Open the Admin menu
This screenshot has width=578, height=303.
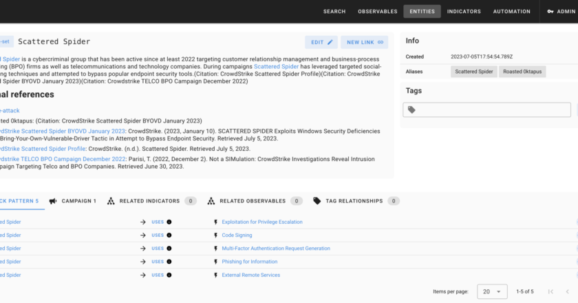click(561, 12)
